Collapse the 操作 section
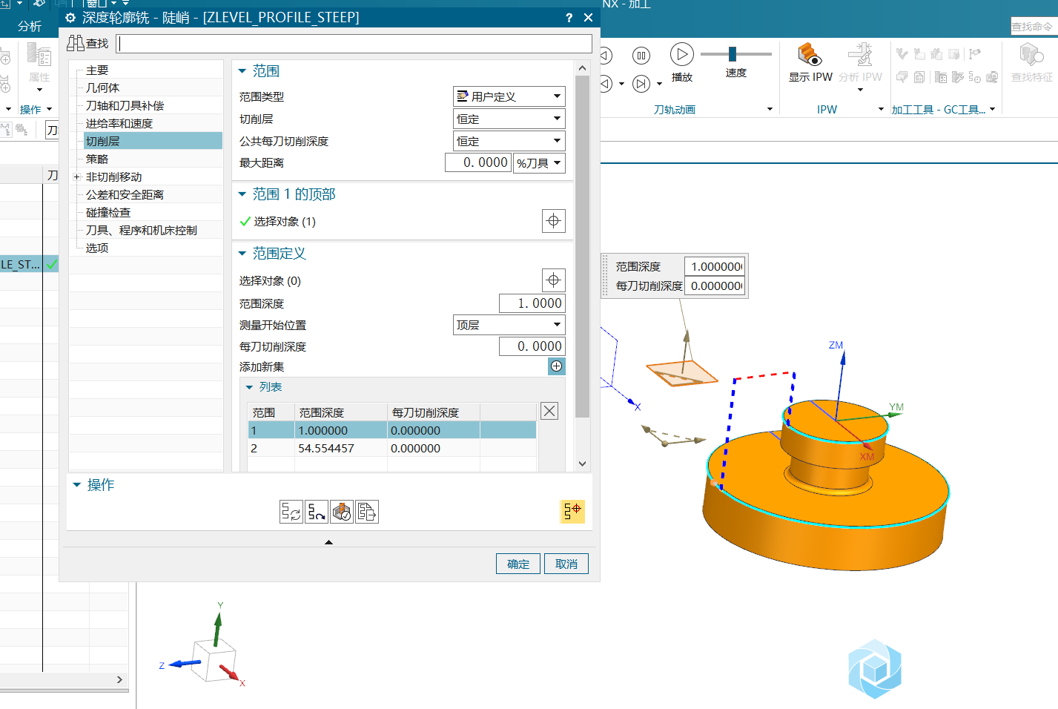 (76, 485)
